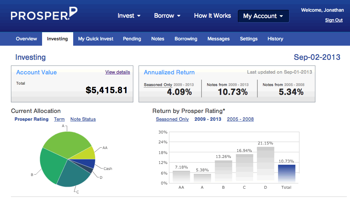Click the B bar showing 13.26%
The width and height of the screenshot is (350, 199).
pyautogui.click(x=223, y=171)
